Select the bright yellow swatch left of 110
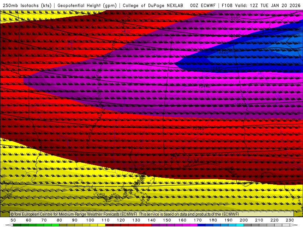This screenshot has height=227, width=303. (102, 225)
